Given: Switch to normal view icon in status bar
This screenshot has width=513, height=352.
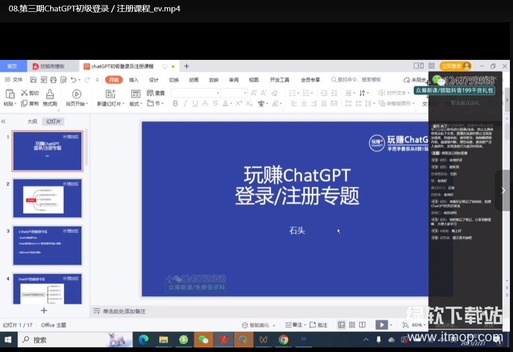Looking at the screenshot, I should 341,325.
